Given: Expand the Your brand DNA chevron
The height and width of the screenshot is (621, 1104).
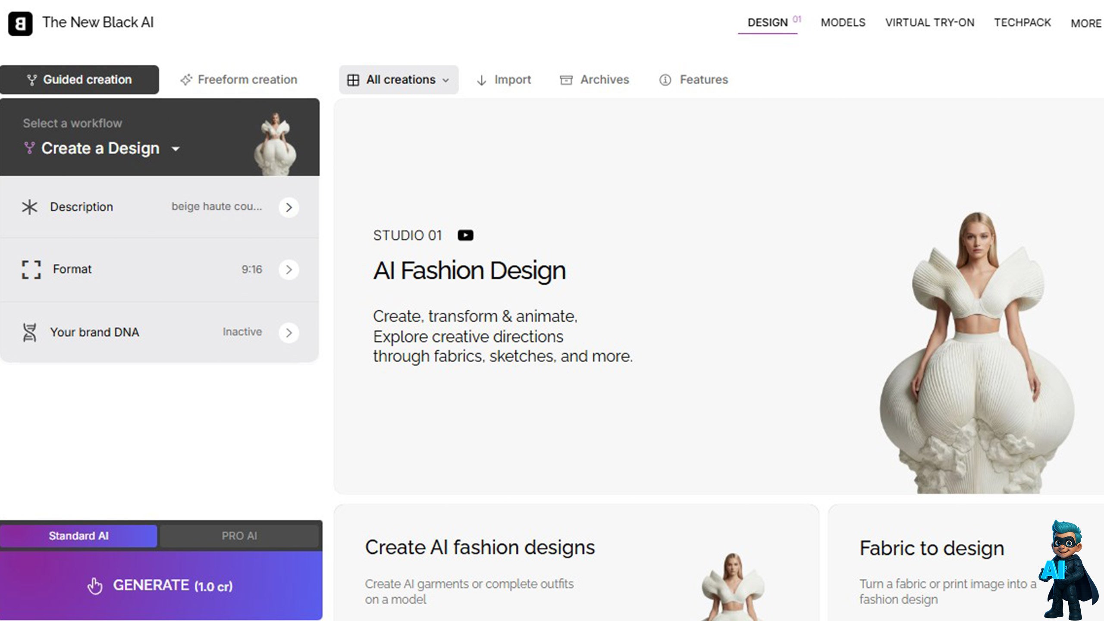Looking at the screenshot, I should (x=289, y=332).
